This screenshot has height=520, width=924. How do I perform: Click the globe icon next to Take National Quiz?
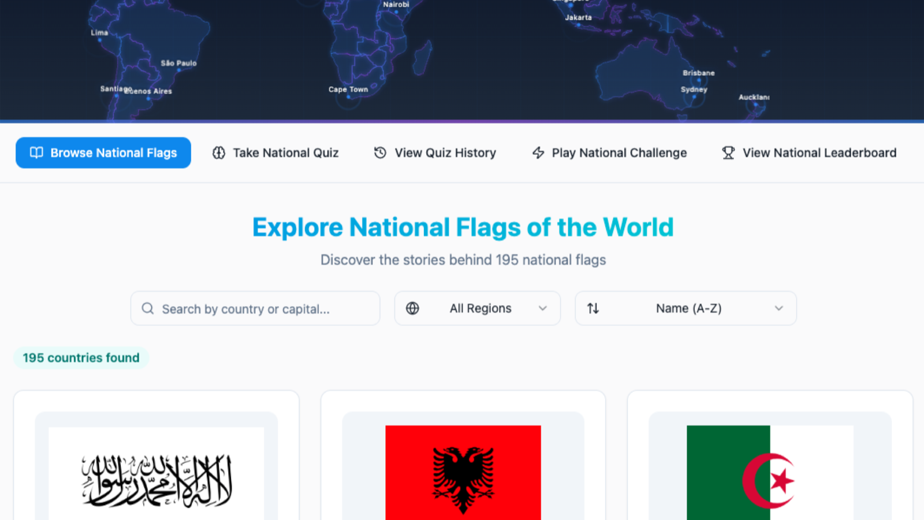[x=219, y=153]
